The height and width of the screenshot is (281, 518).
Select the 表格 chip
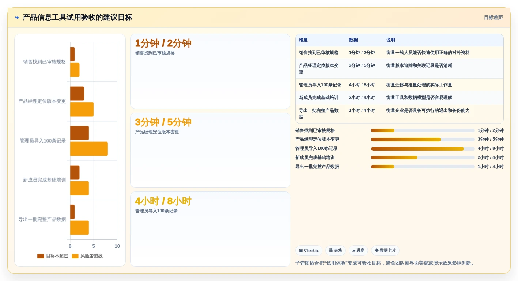coord(336,250)
